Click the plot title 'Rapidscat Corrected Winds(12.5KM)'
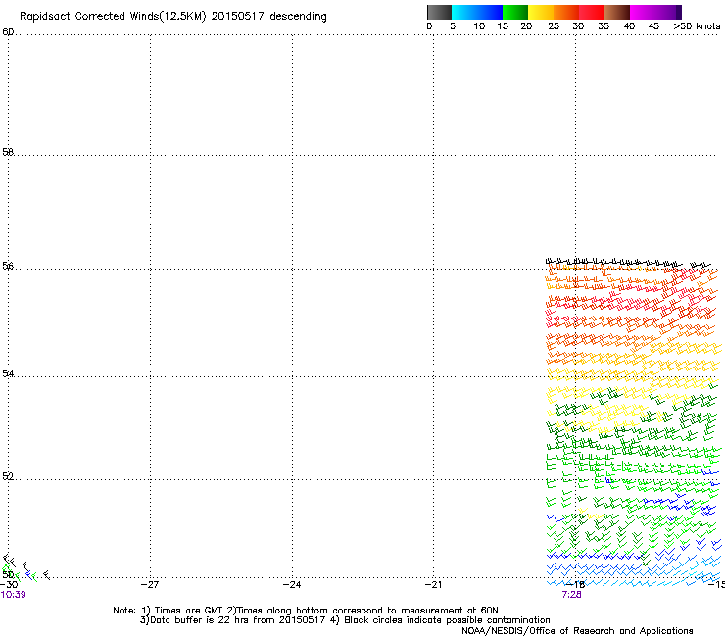The image size is (725, 637). 113,17
